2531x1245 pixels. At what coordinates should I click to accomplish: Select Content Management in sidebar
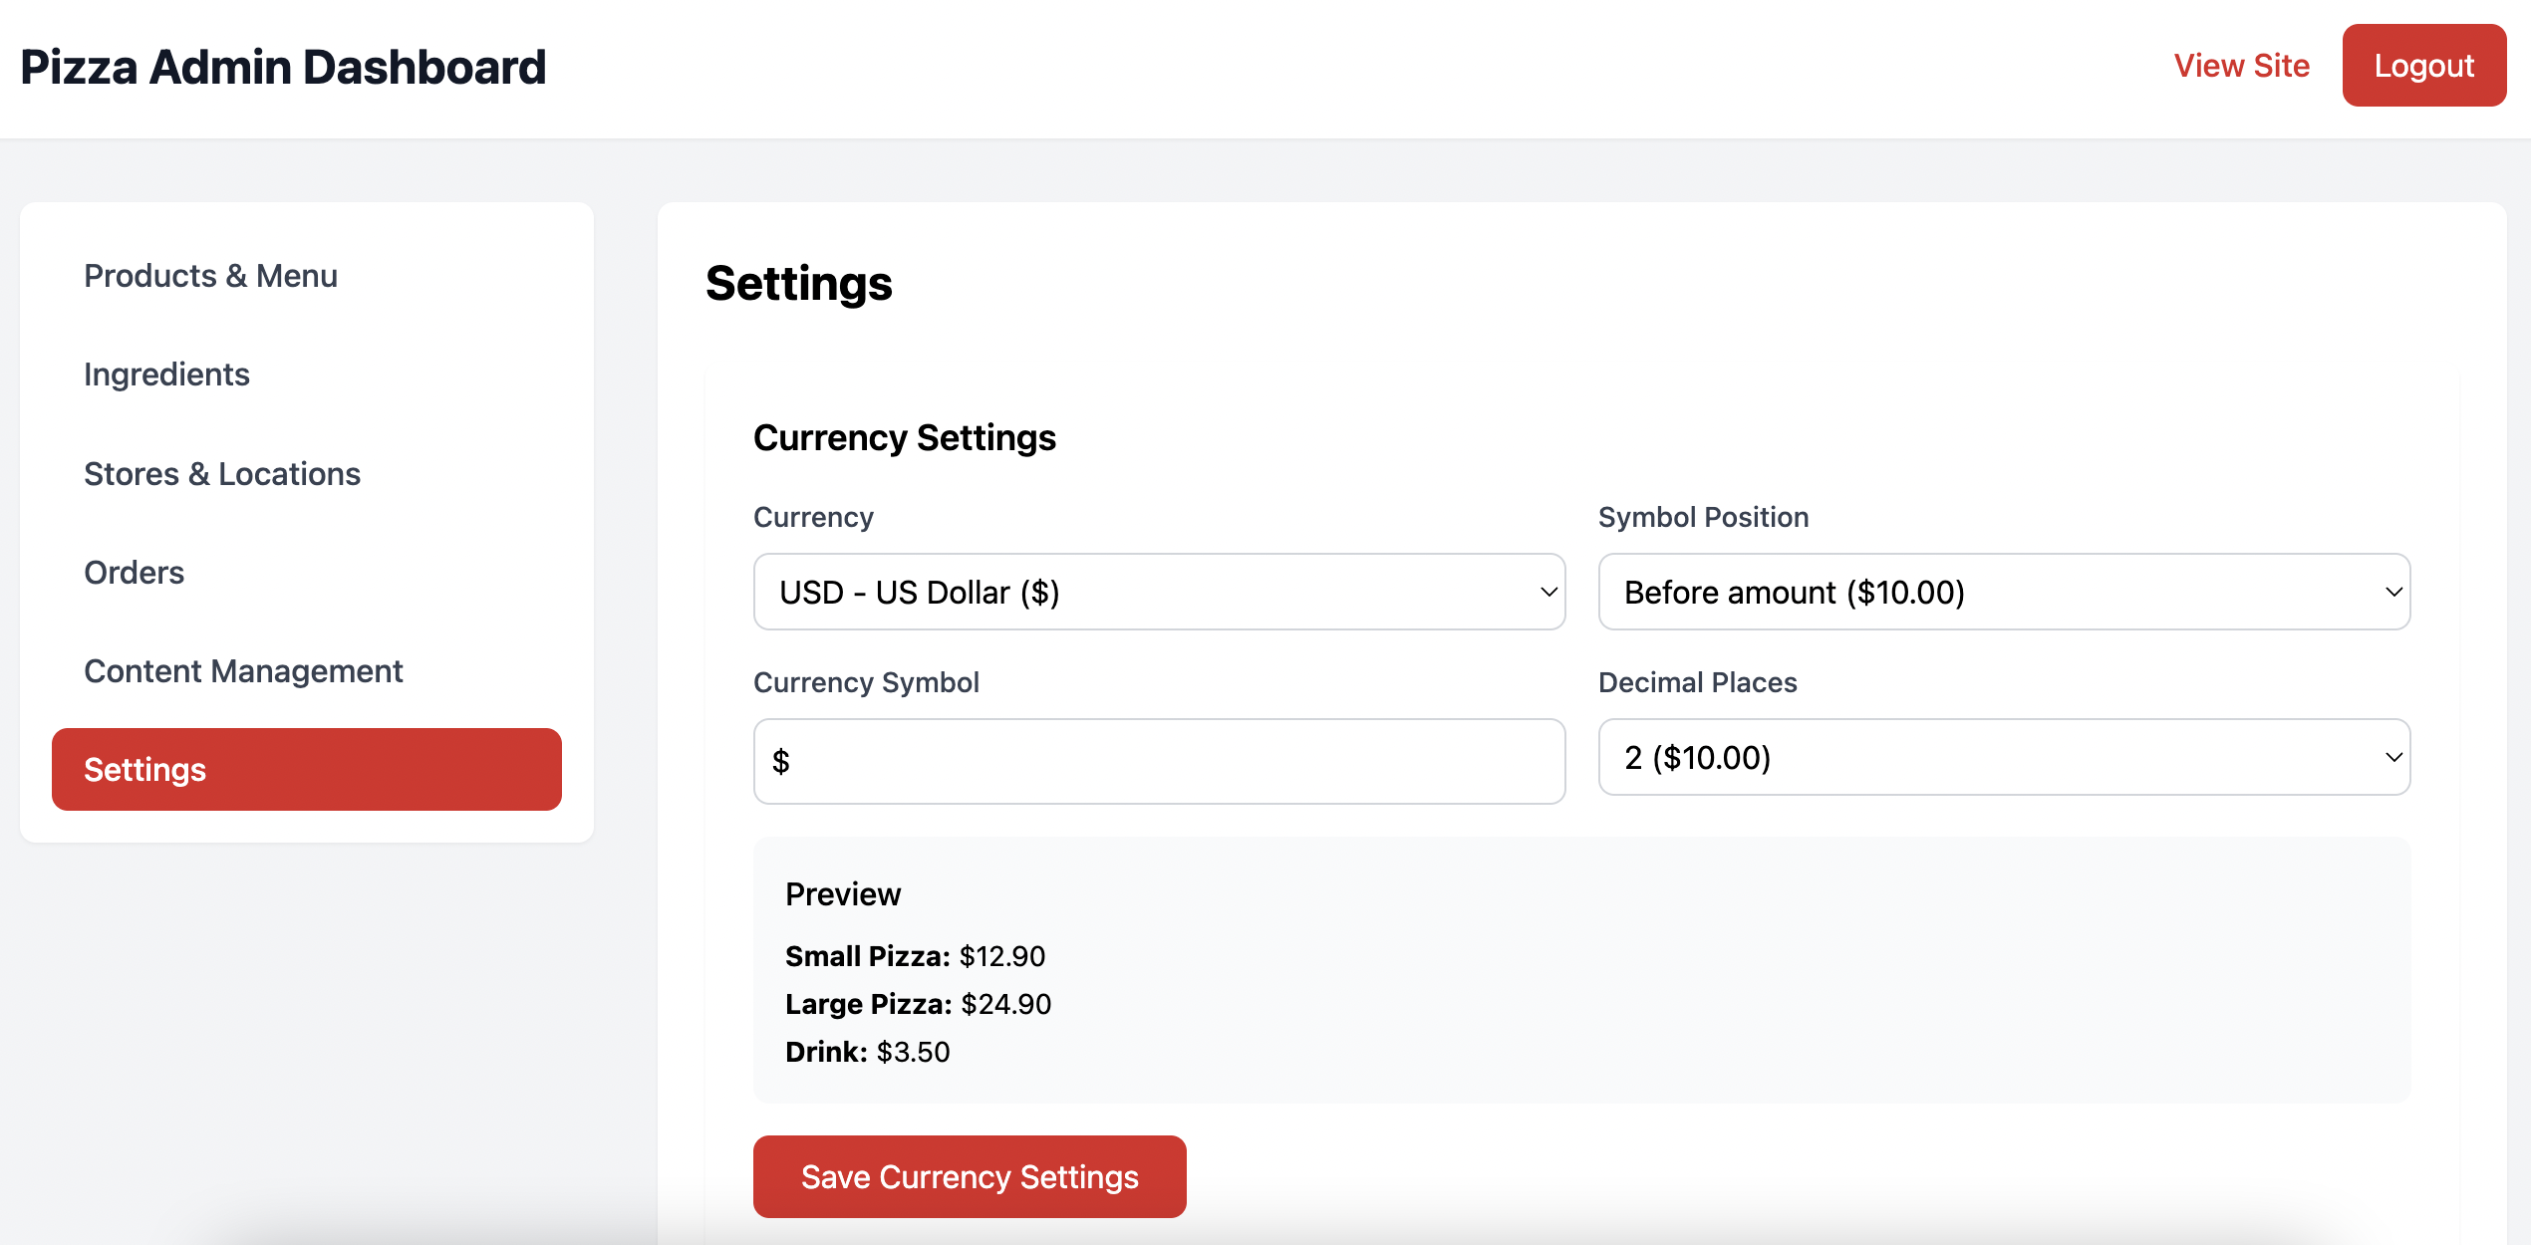point(243,671)
